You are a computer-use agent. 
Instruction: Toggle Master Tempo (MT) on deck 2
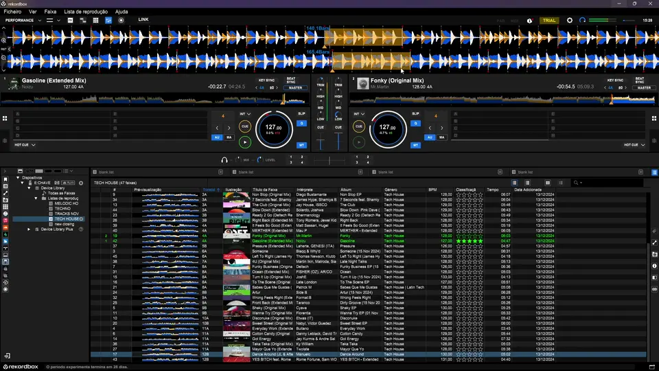[x=415, y=145]
